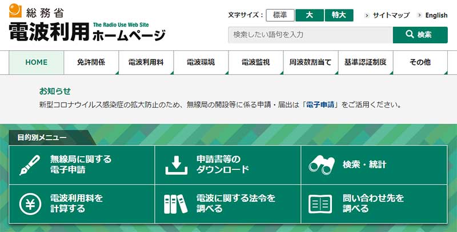457x232 pixels.
Task: Click The Radio Use Web Site text
Action: coord(121,25)
